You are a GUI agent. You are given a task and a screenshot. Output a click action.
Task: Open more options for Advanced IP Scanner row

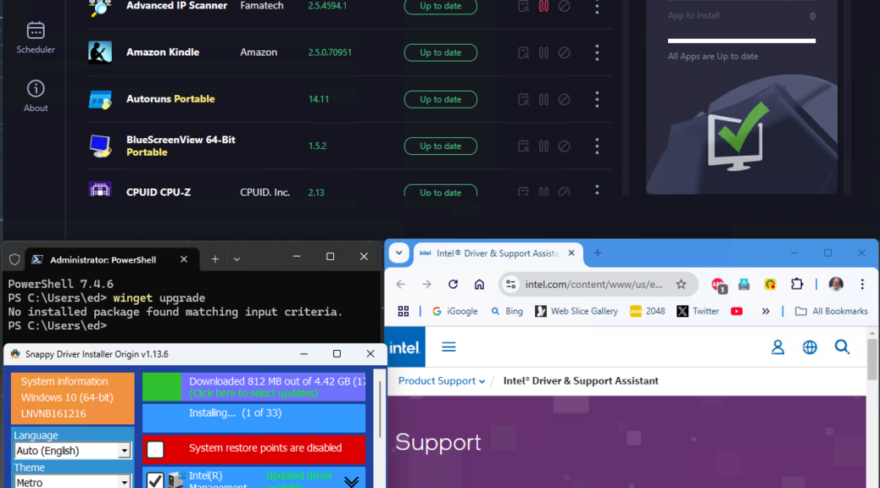(597, 7)
